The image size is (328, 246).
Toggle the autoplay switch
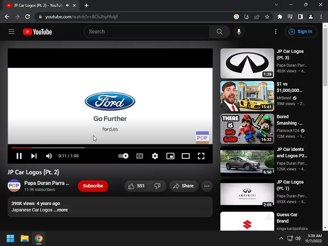coord(123,156)
